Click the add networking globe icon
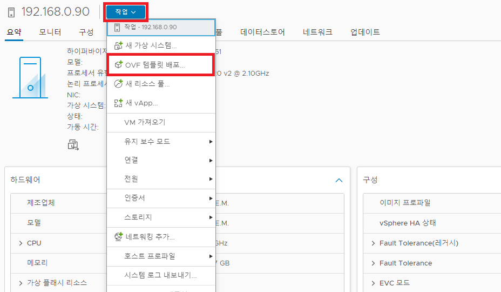The height and width of the screenshot is (292, 501). [118, 237]
